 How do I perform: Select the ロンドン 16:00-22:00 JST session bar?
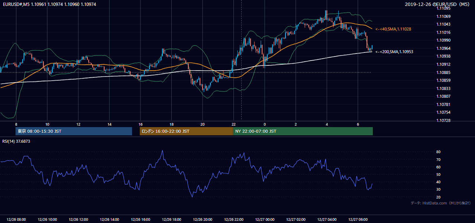[x=186, y=131]
